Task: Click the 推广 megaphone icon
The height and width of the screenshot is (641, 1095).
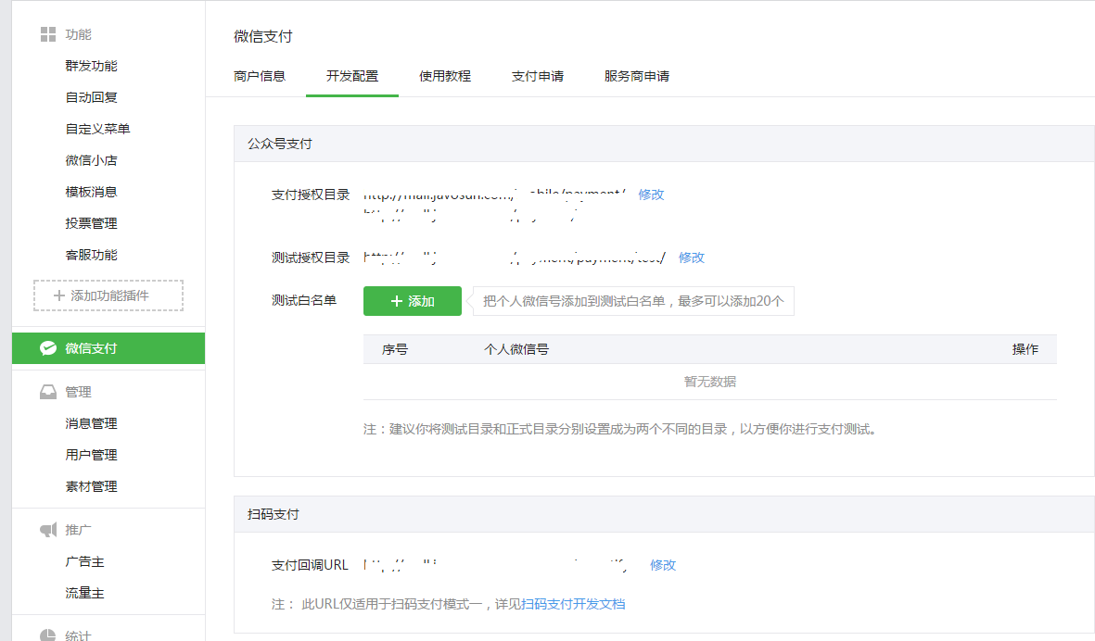Action: 48,530
